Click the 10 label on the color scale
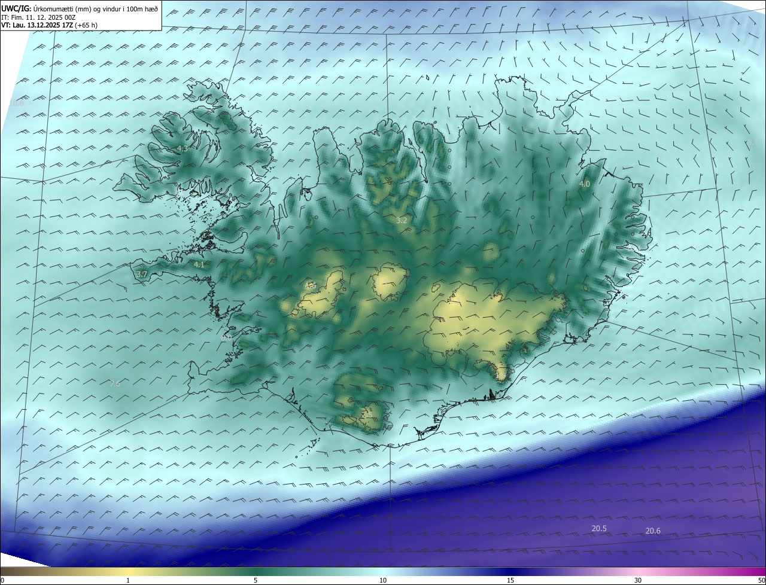This screenshot has height=585, width=766. pyautogui.click(x=383, y=580)
